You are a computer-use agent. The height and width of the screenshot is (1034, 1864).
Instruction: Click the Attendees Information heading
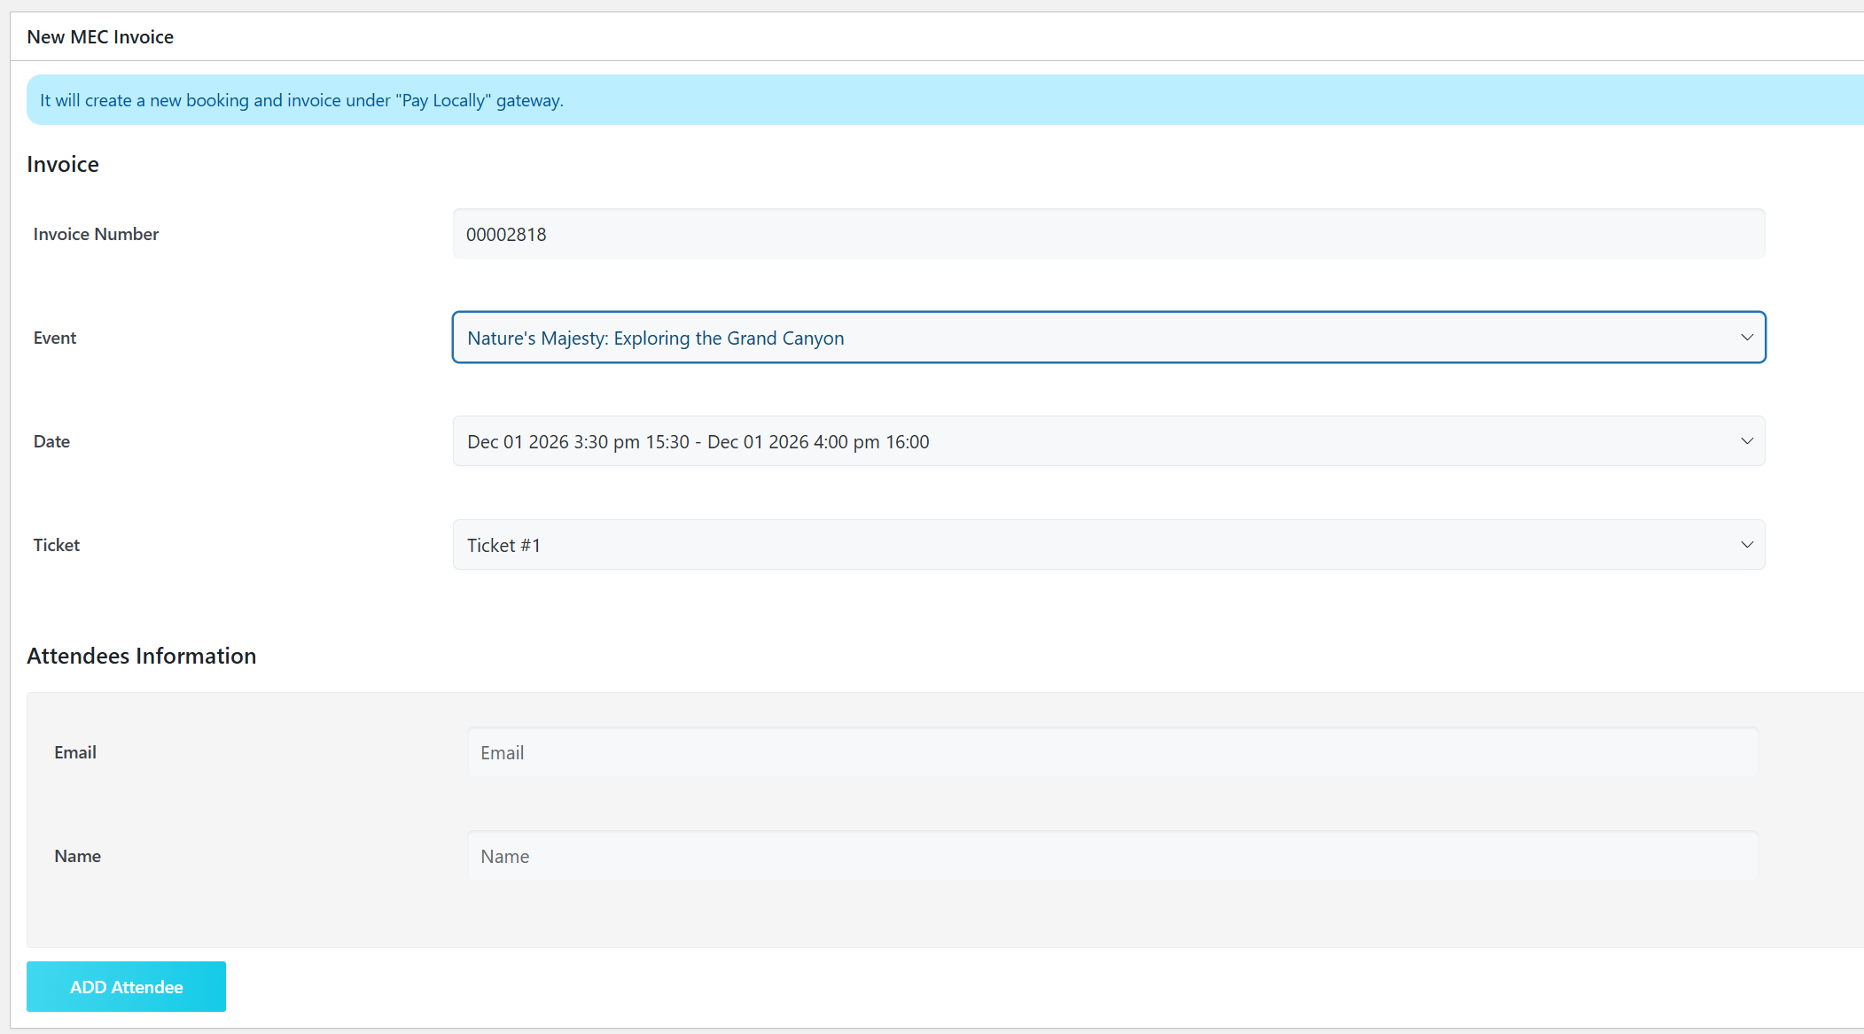point(141,656)
